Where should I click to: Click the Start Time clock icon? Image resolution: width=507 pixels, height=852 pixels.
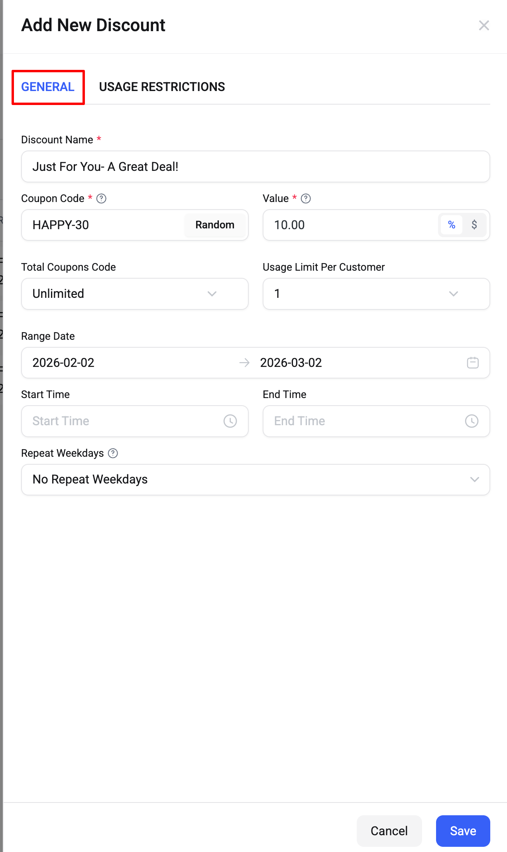tap(230, 421)
